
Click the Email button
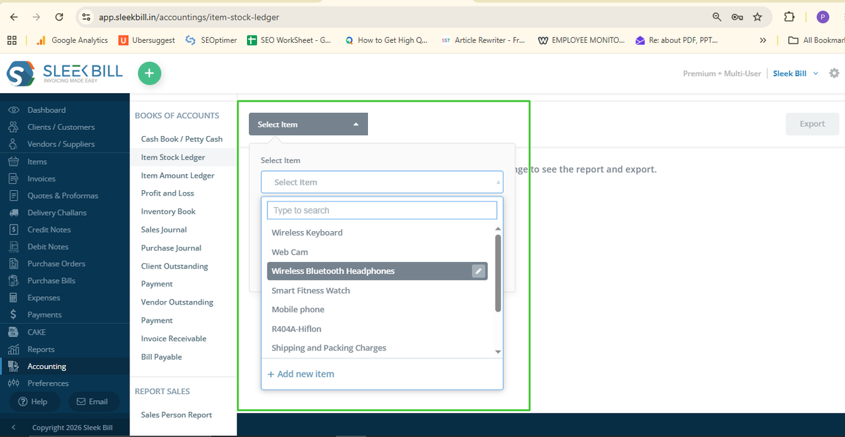[94, 401]
